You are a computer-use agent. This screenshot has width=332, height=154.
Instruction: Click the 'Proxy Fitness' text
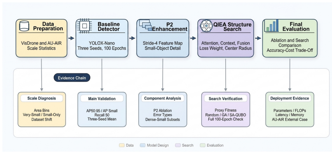click(225, 110)
